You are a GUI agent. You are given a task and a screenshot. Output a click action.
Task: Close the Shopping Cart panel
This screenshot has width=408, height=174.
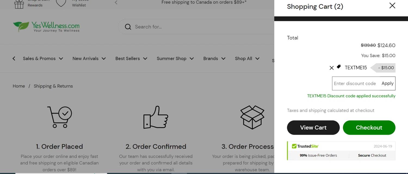point(392,6)
